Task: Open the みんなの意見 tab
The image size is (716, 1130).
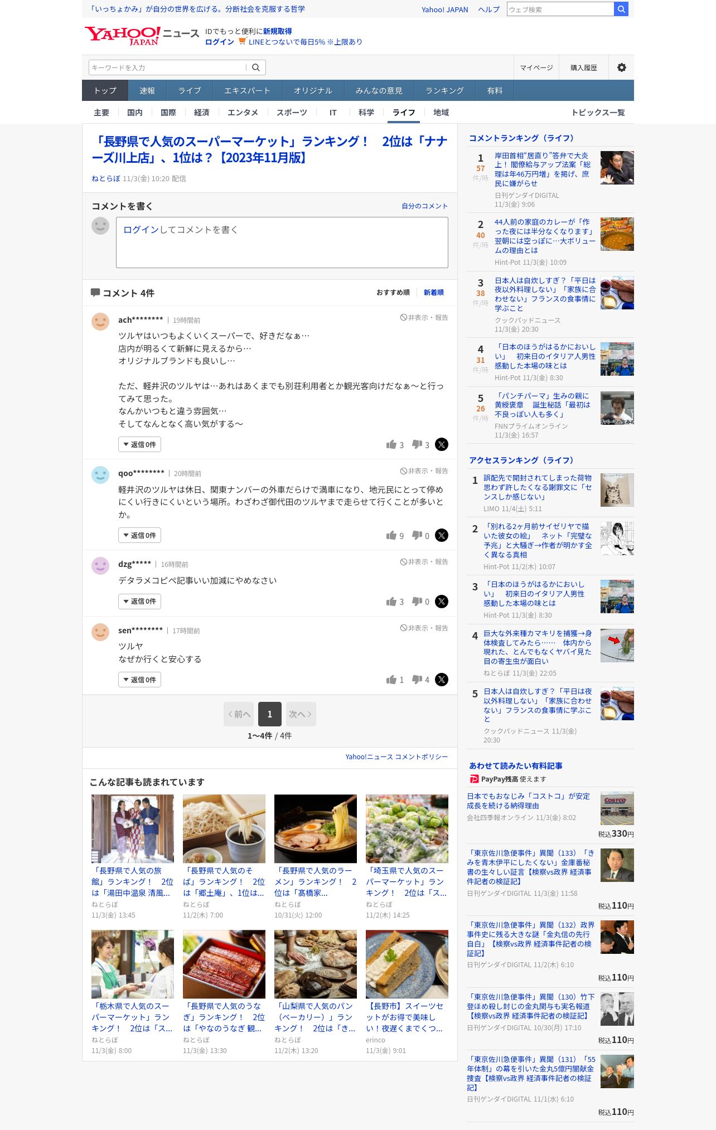Action: pos(379,90)
